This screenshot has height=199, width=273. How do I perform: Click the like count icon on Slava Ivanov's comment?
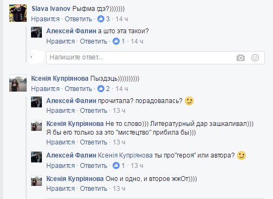tap(101, 19)
